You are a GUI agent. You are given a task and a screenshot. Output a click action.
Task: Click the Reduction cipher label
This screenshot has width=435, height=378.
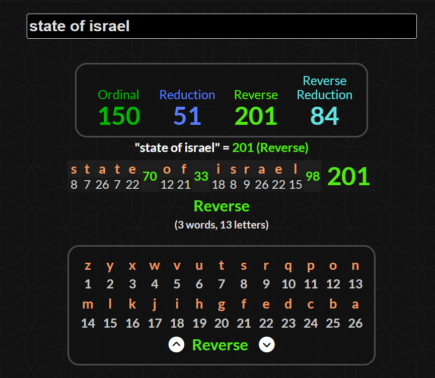(x=187, y=95)
